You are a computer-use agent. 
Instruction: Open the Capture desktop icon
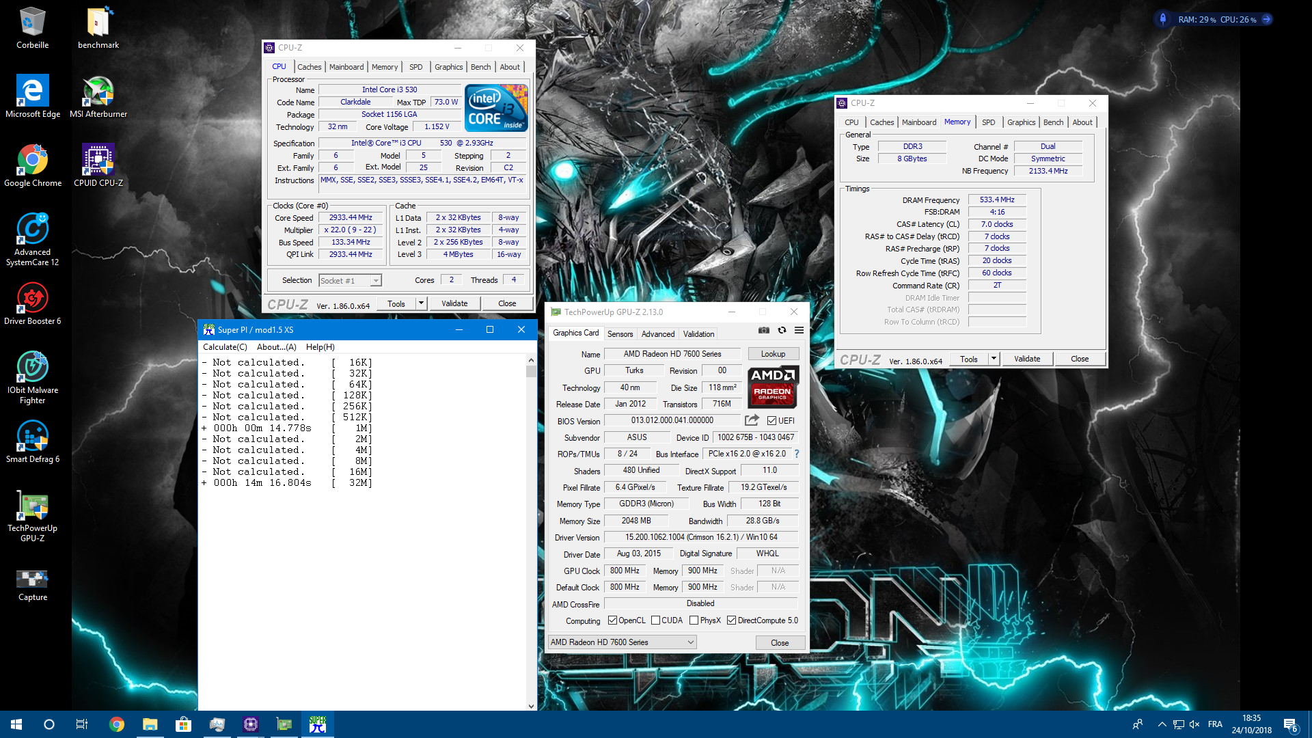click(x=32, y=585)
